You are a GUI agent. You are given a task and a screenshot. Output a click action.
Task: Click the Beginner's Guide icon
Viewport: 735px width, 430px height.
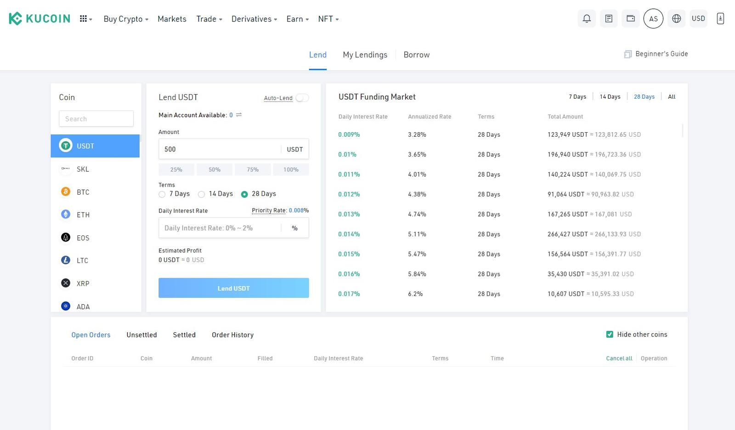click(628, 54)
